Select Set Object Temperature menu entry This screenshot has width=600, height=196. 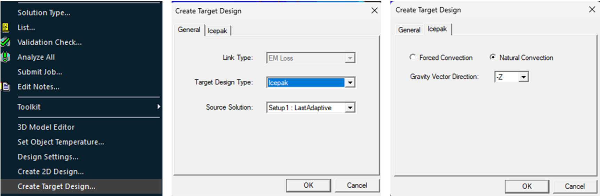(61, 142)
